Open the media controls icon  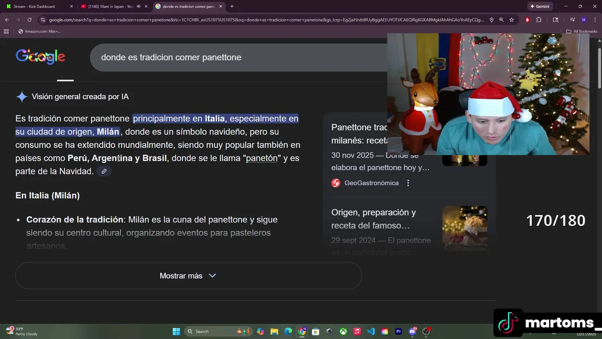(572, 20)
